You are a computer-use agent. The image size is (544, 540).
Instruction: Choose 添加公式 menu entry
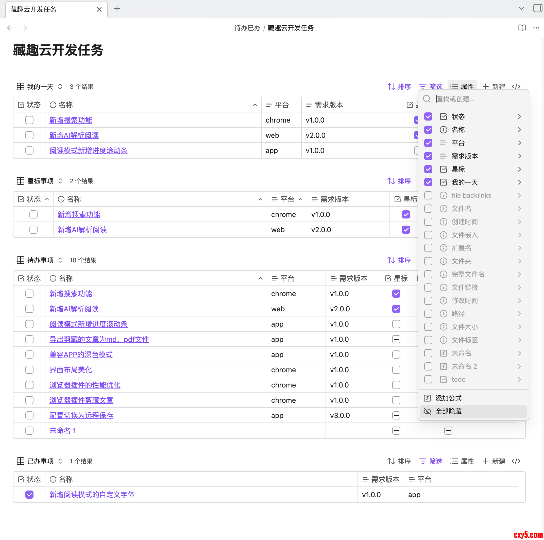point(448,398)
